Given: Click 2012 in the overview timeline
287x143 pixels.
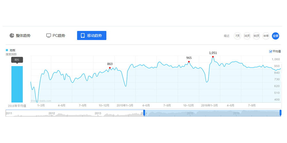Looking at the screenshot, I should tap(52, 113).
